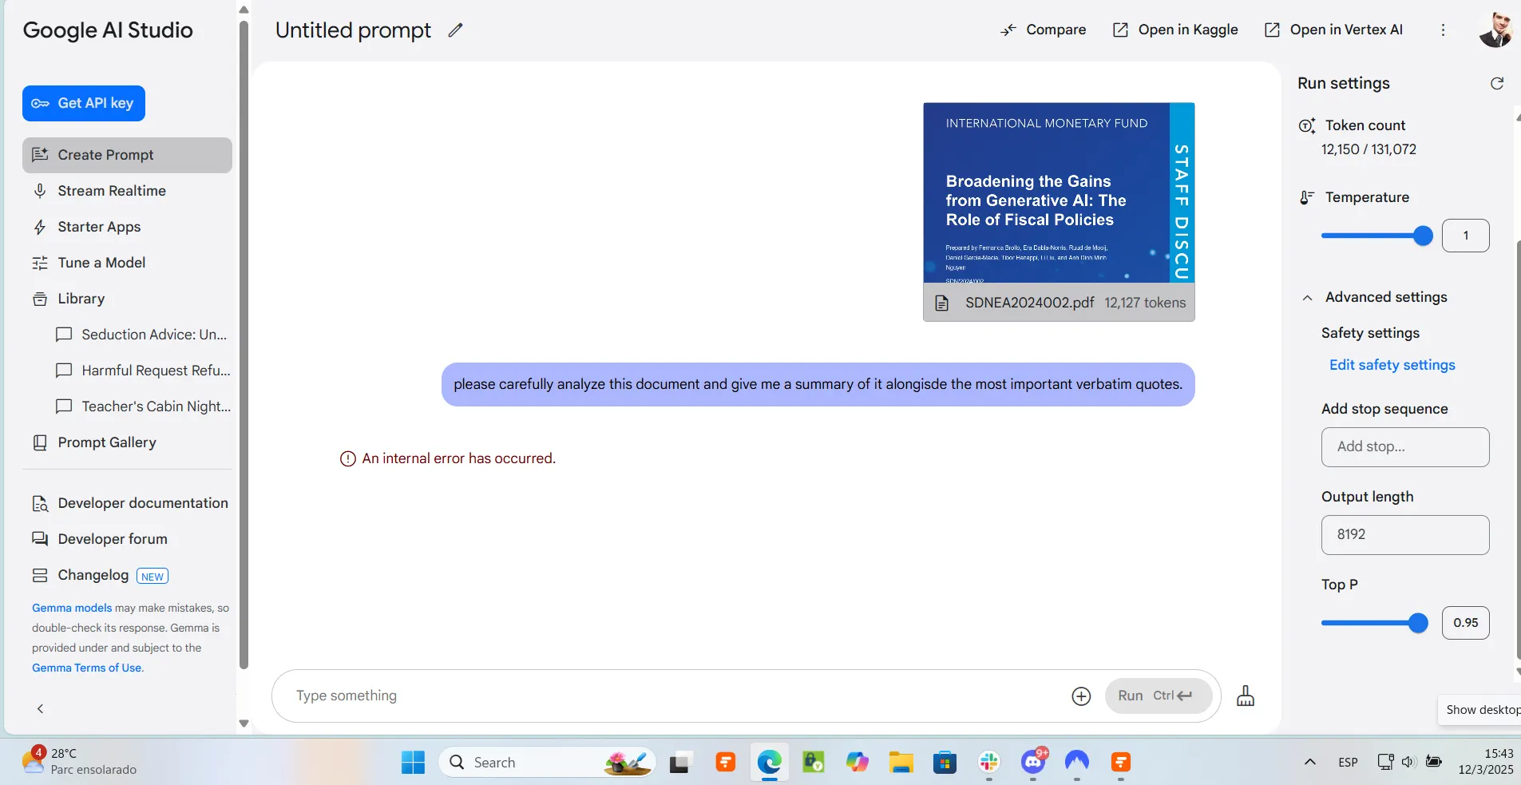The width and height of the screenshot is (1521, 785).
Task: Click the Starter Apps lightning icon
Action: pyautogui.click(x=40, y=227)
